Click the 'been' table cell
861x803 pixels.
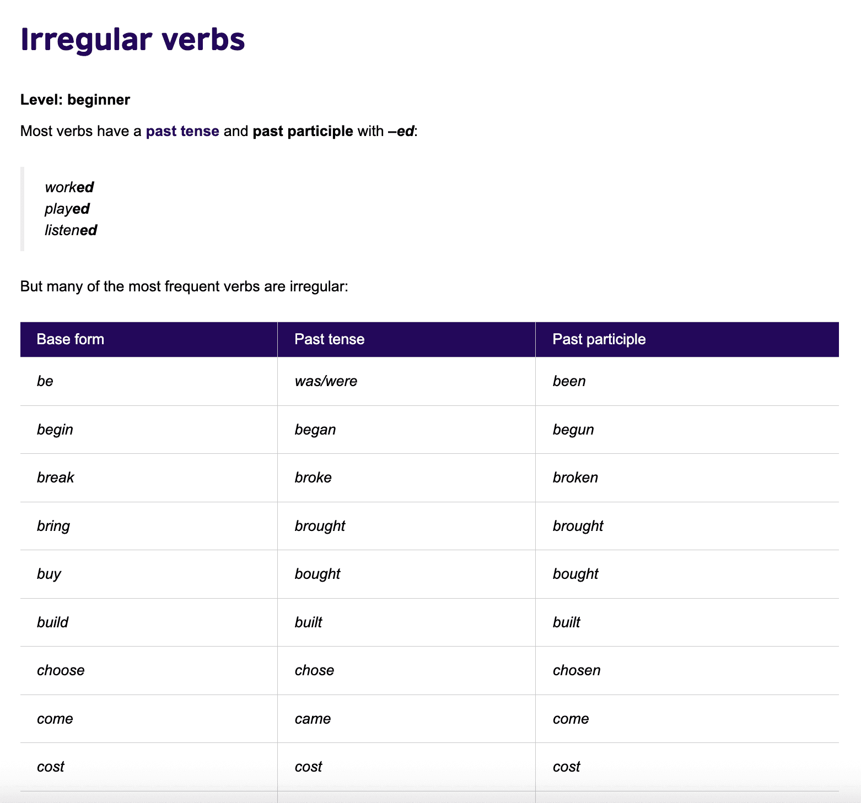coord(569,381)
